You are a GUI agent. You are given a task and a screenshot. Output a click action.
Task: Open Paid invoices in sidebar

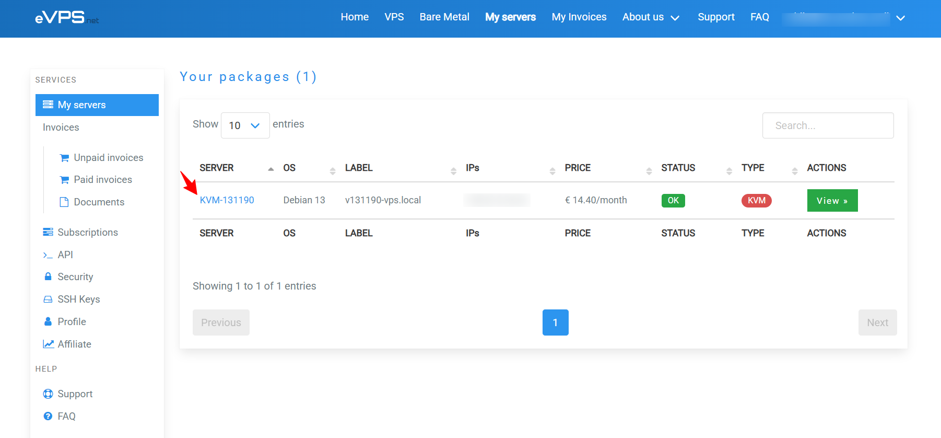[x=103, y=180]
